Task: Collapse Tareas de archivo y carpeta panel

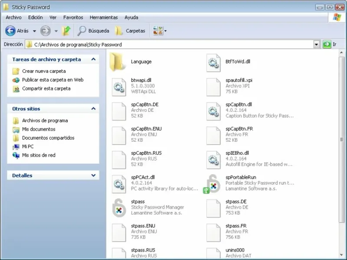Action: click(93, 59)
